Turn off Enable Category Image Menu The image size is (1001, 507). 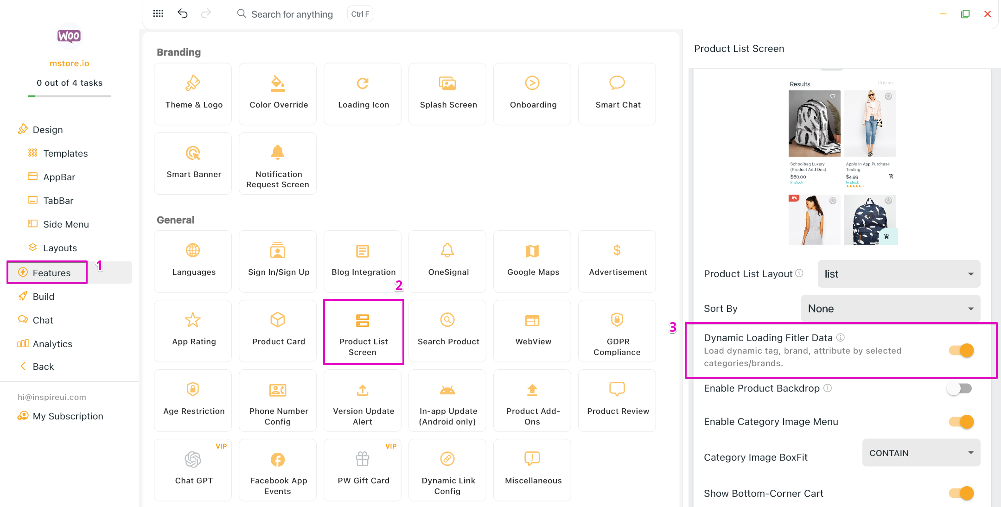coord(961,422)
